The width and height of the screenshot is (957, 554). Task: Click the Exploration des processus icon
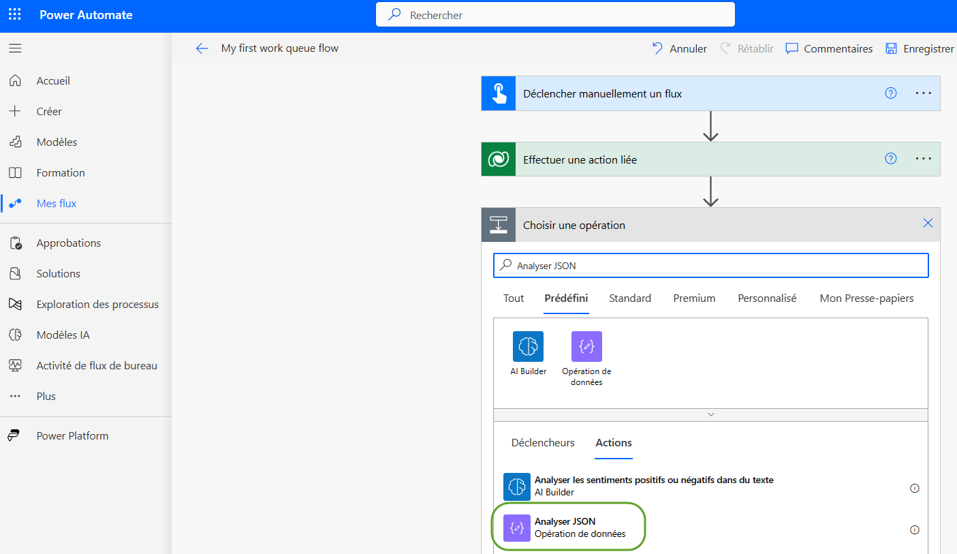click(x=15, y=304)
